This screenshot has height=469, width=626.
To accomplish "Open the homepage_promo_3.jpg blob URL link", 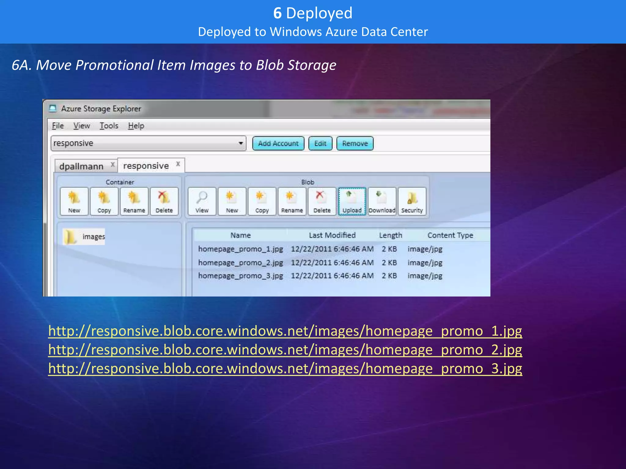I will pyautogui.click(x=285, y=369).
